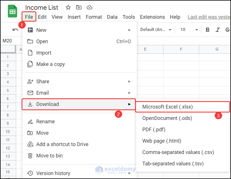Choose Make a copy from File menu
Screen dimensions: 231x179
pyautogui.click(x=51, y=64)
